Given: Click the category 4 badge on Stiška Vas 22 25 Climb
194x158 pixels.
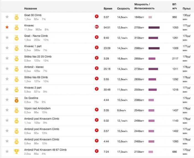Looking at the screenshot, I should coord(97,58).
